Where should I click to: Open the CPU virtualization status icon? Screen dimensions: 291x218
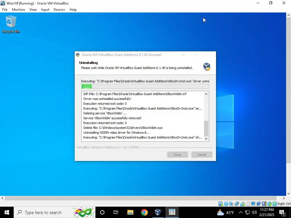pos(264,204)
